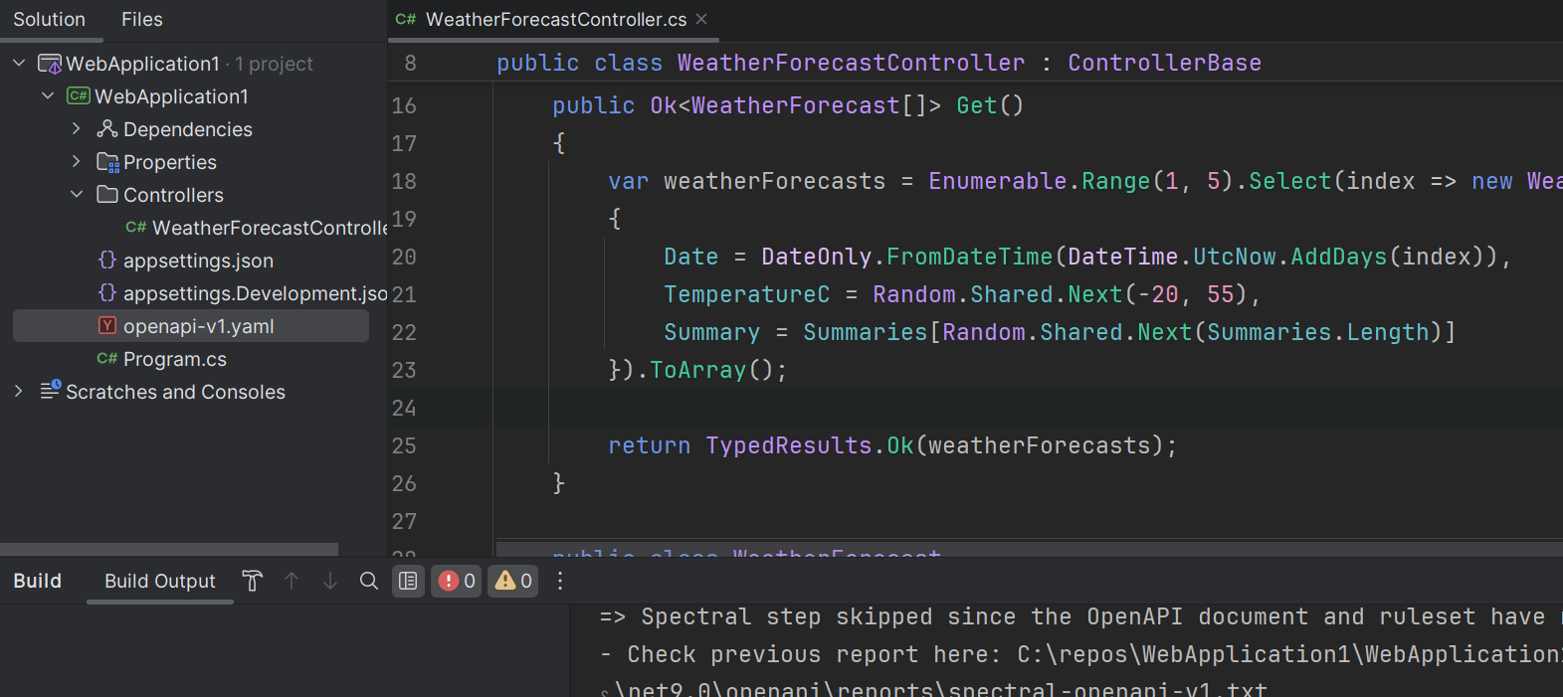Image resolution: width=1563 pixels, height=697 pixels.
Task: Click the Spectral step skipped output line
Action: coord(1080,616)
